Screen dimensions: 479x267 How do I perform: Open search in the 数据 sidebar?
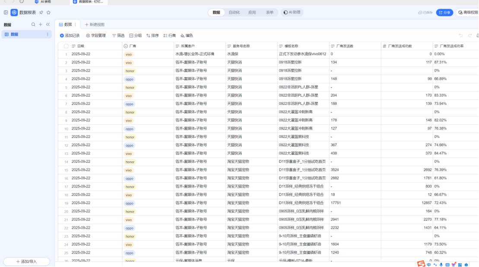click(33, 25)
